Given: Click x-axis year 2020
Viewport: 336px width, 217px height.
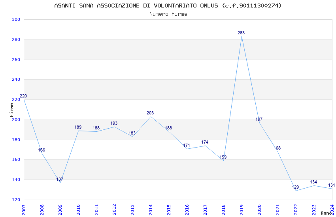Looking at the screenshot, I should [x=259, y=210].
